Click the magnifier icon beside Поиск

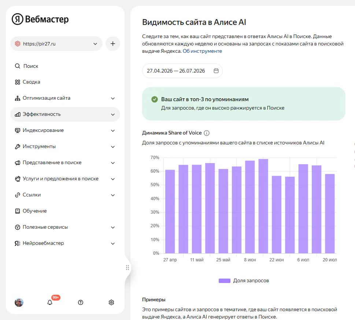coord(18,66)
